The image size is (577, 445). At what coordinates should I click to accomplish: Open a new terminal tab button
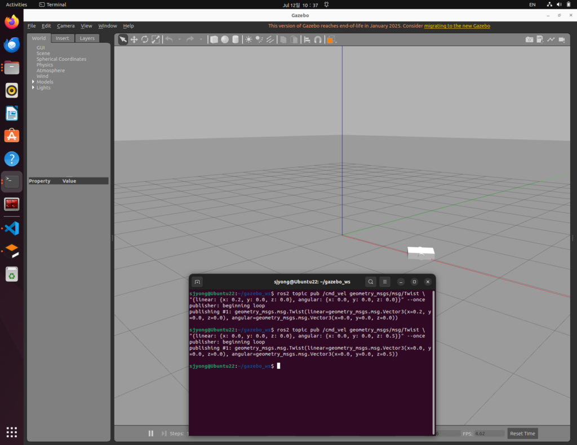pos(197,282)
